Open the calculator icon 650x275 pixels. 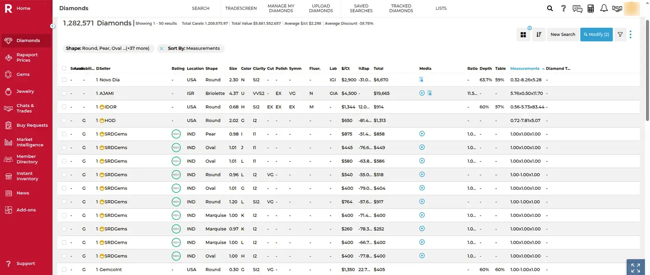591,9
